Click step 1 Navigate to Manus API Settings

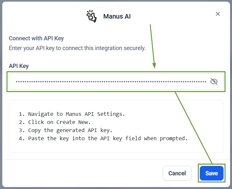click(x=72, y=114)
